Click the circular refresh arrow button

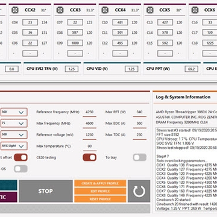point(139,191)
